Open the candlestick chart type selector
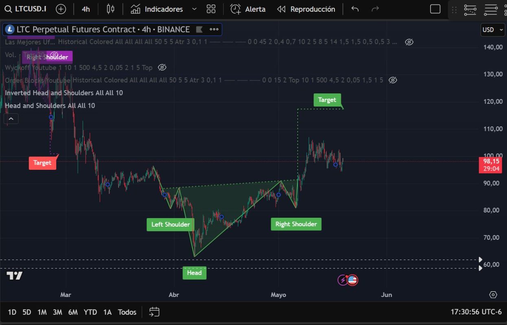507x325 pixels. [110, 9]
